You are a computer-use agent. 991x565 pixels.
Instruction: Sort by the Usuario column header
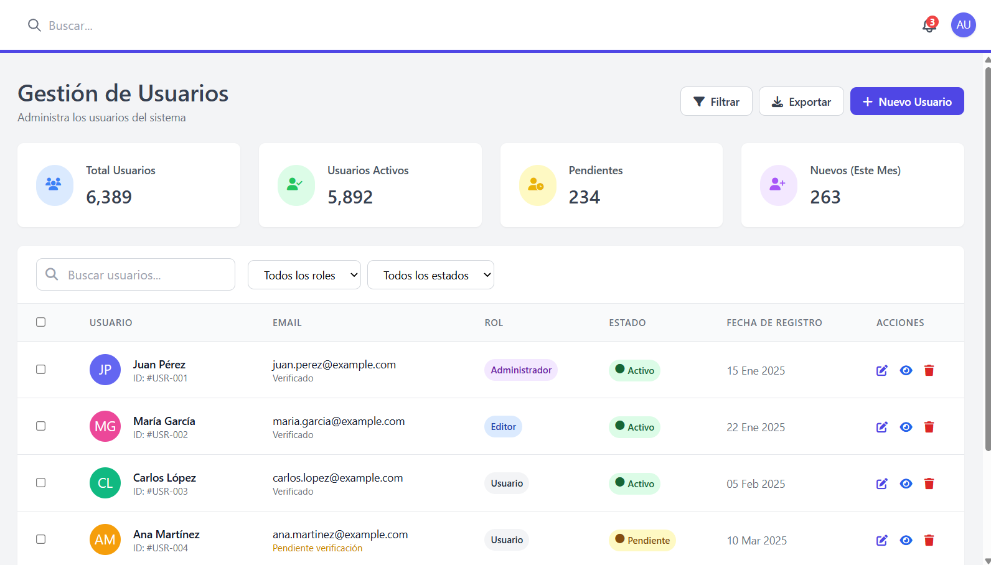(x=111, y=323)
